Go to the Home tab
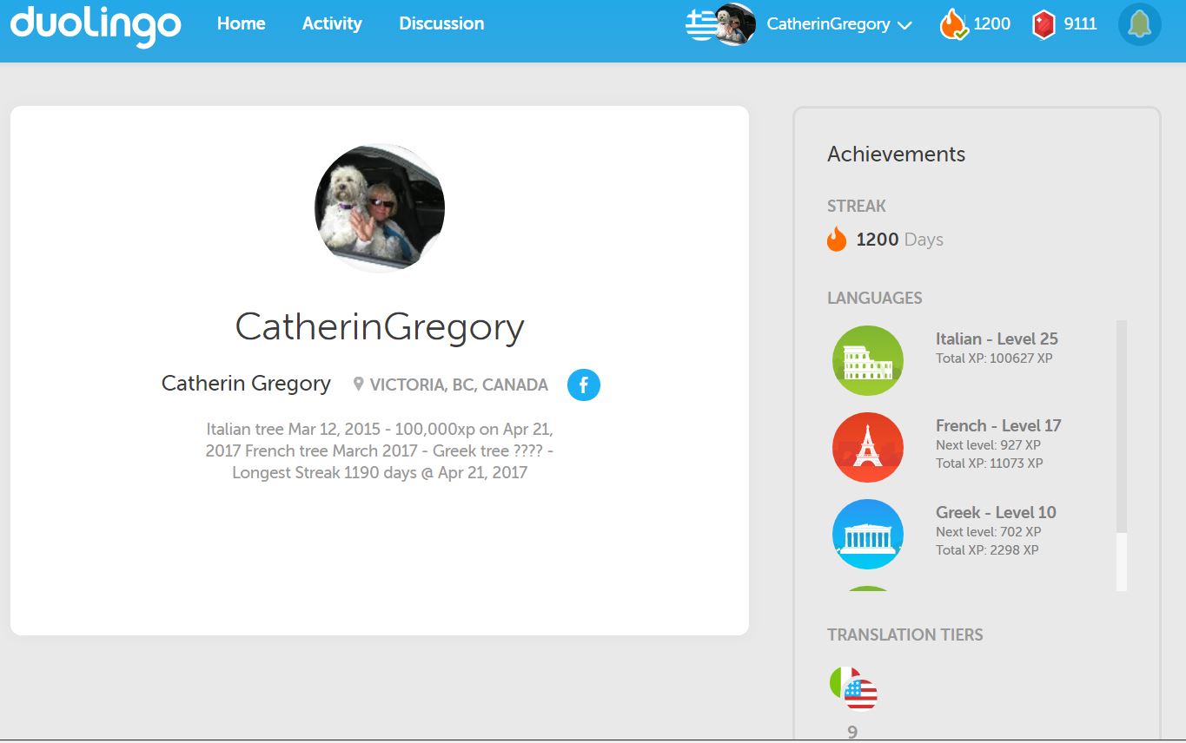The height and width of the screenshot is (743, 1186). (x=241, y=24)
